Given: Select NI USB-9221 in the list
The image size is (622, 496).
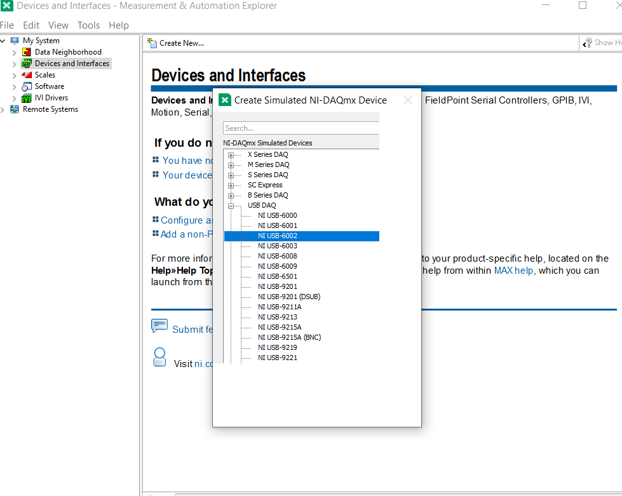Looking at the screenshot, I should (277, 358).
